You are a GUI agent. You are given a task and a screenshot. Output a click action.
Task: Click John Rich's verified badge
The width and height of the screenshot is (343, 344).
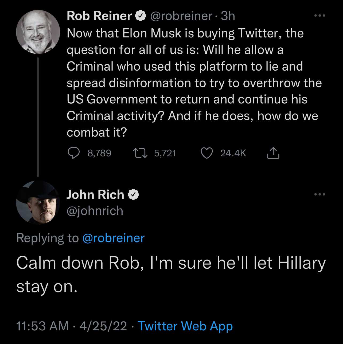coord(133,195)
